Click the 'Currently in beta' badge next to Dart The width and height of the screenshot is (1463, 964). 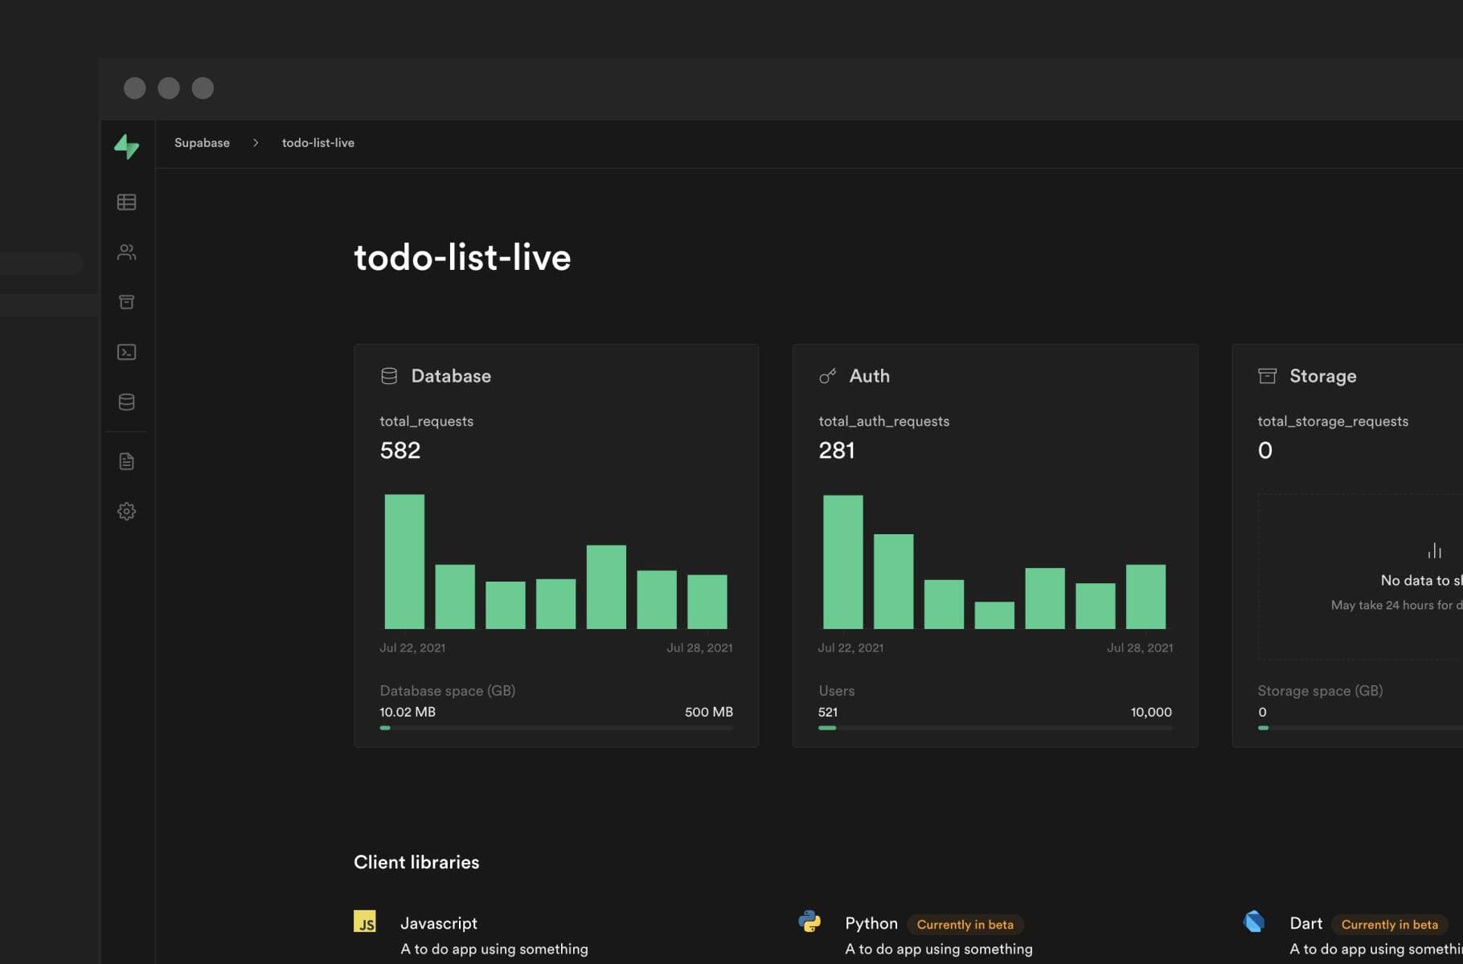1388,925
